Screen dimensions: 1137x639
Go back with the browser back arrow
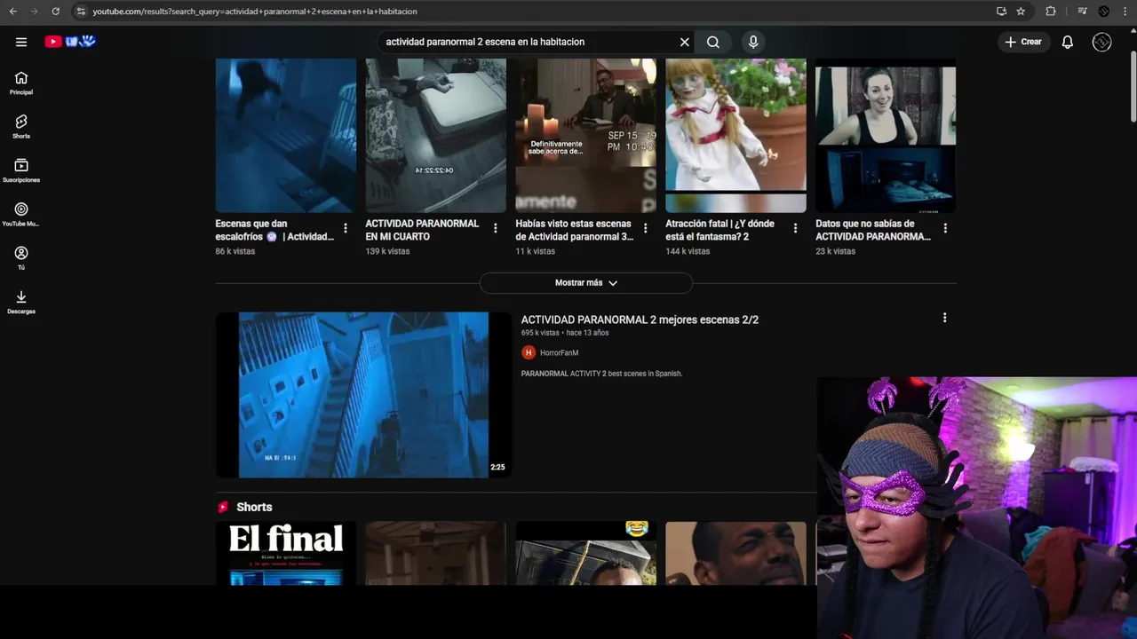[12, 11]
